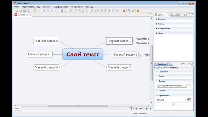The image size is (208, 117).
Task: Click the zoom in plus icon
Action: click(x=147, y=109)
